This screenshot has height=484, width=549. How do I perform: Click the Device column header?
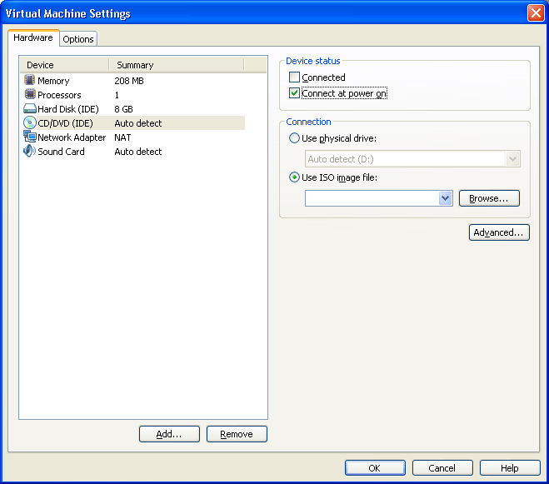pyautogui.click(x=64, y=65)
